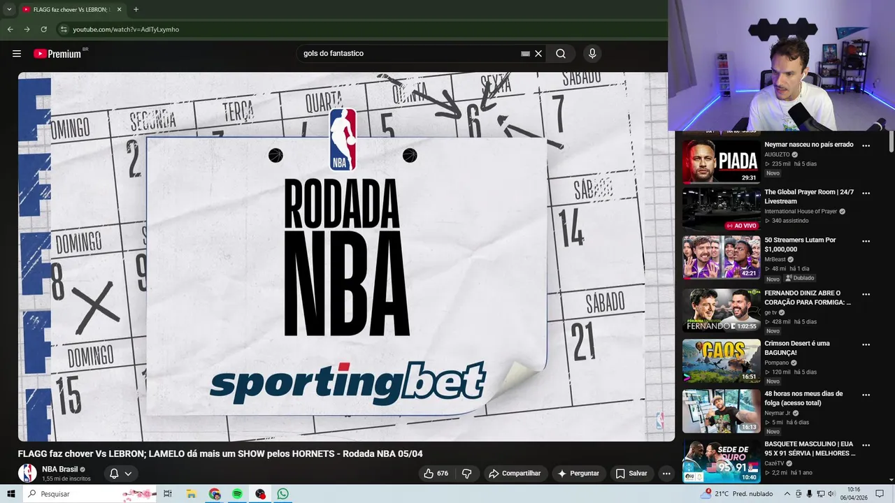
Task: Open 'Crimson Desert é uma BAGUNÇA!' thumbnail
Action: (x=721, y=360)
